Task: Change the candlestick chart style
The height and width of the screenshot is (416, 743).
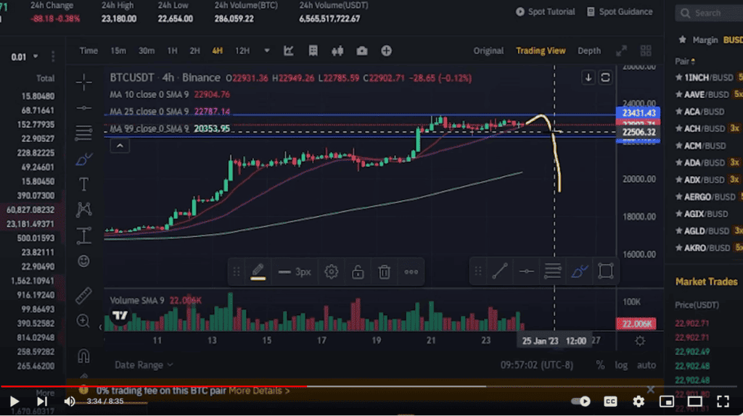Action: 337,51
